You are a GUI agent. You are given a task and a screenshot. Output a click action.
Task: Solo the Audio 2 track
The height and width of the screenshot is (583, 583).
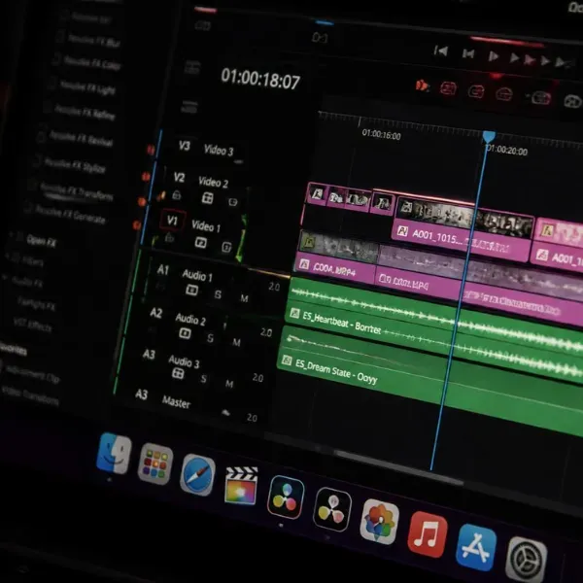(211, 337)
